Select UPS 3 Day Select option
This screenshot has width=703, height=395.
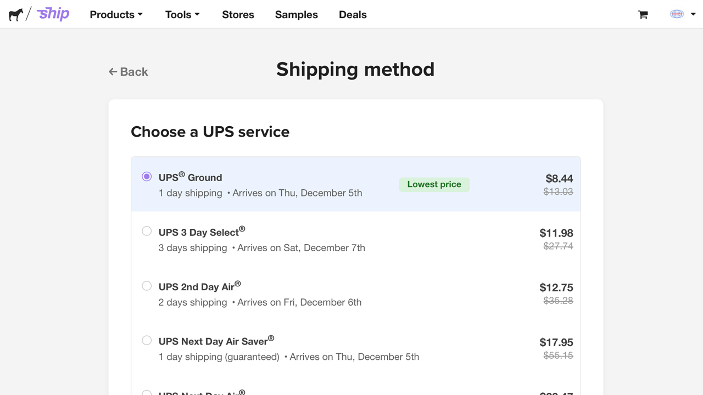point(147,231)
